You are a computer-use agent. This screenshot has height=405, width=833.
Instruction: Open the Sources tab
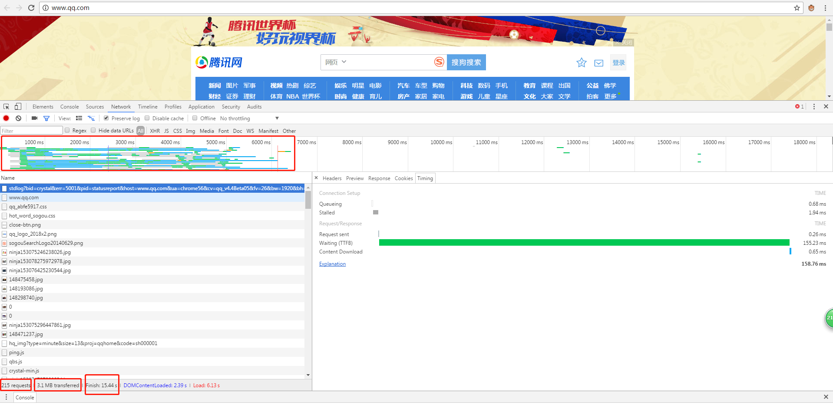[95, 106]
